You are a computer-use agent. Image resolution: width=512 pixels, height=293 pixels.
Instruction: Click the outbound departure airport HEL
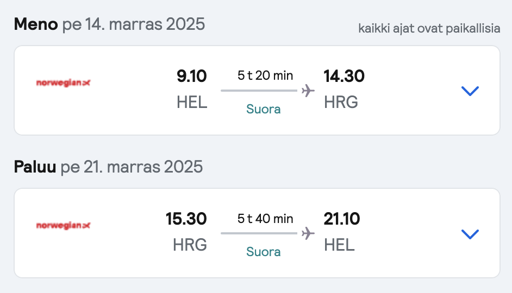click(192, 102)
